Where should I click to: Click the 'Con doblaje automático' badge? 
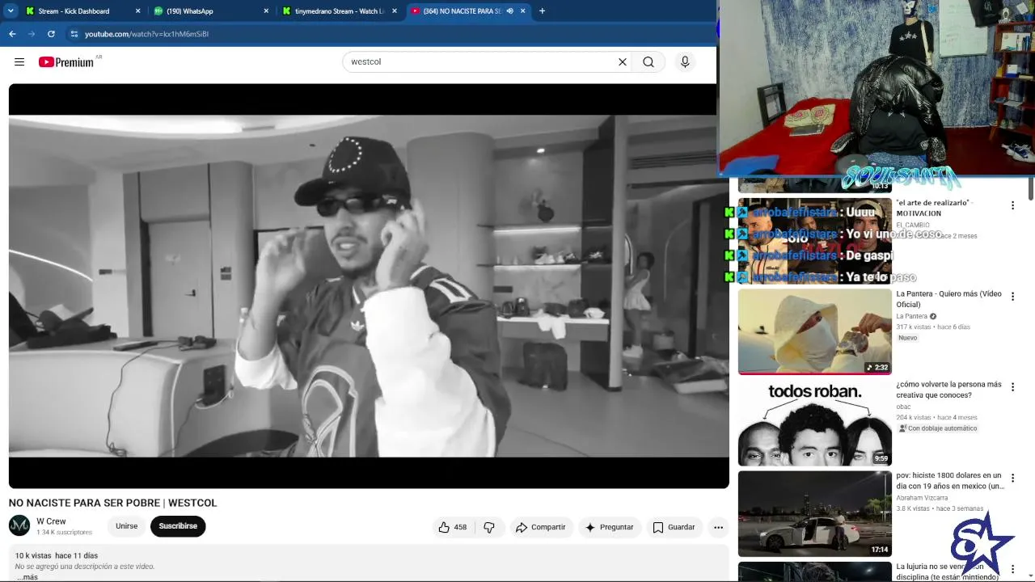click(x=938, y=428)
